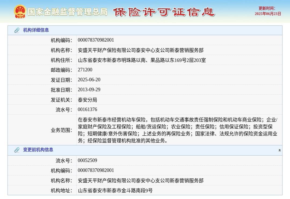Click the 业务范围 description text

click(177, 130)
